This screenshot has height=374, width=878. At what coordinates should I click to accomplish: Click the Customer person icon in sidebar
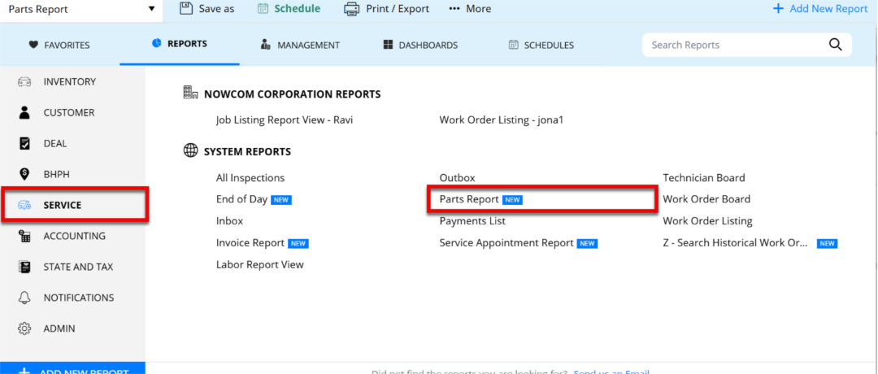(x=24, y=112)
